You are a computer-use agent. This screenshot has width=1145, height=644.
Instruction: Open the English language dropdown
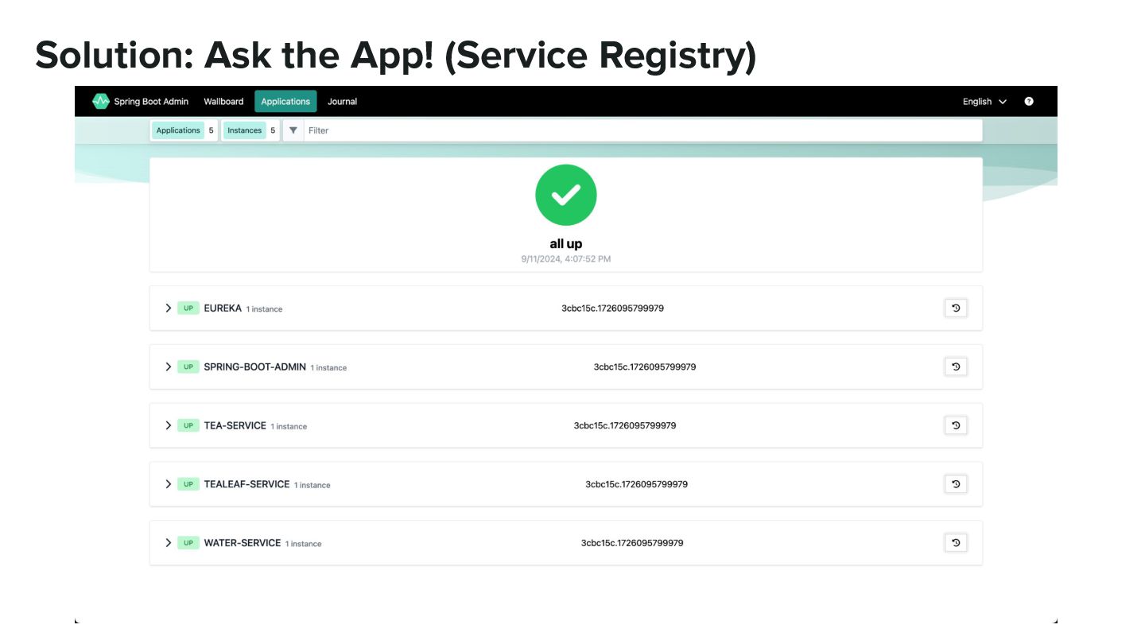[x=984, y=101]
